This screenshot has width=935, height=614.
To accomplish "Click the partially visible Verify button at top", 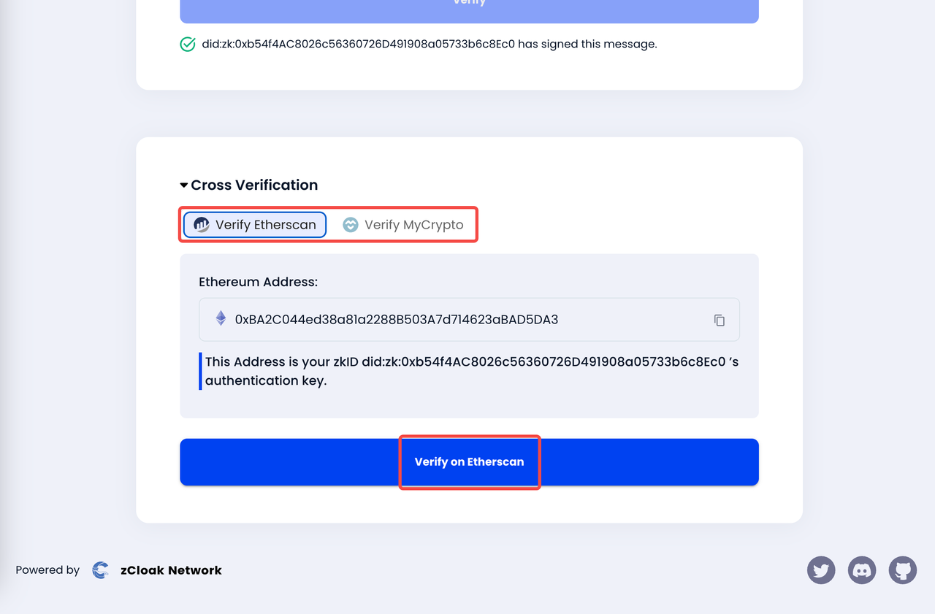I will tap(469, 9).
